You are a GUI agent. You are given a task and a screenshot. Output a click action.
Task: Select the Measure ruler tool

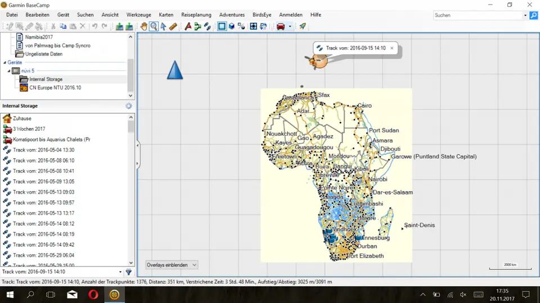(x=173, y=26)
